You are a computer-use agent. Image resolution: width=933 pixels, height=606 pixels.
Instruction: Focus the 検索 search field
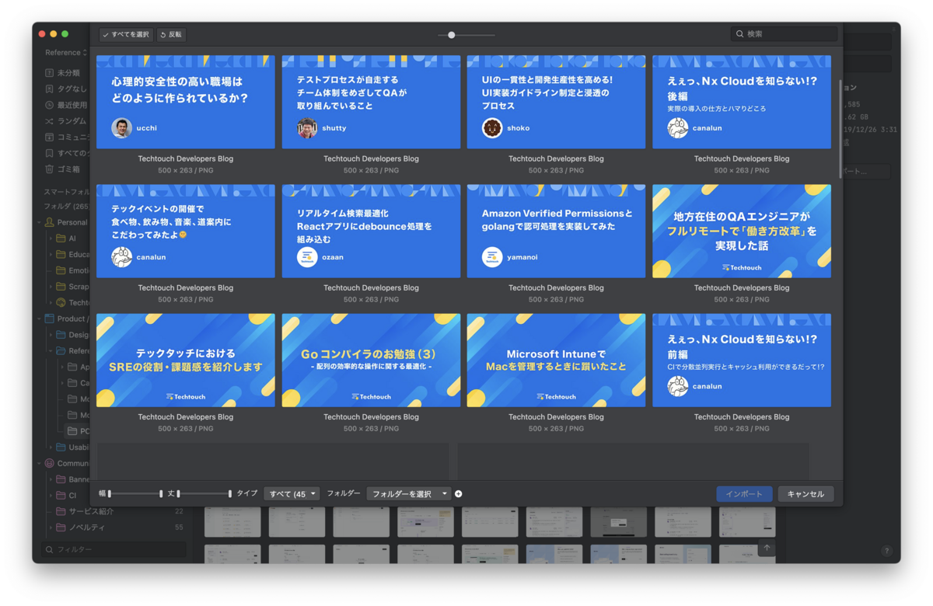pos(784,34)
